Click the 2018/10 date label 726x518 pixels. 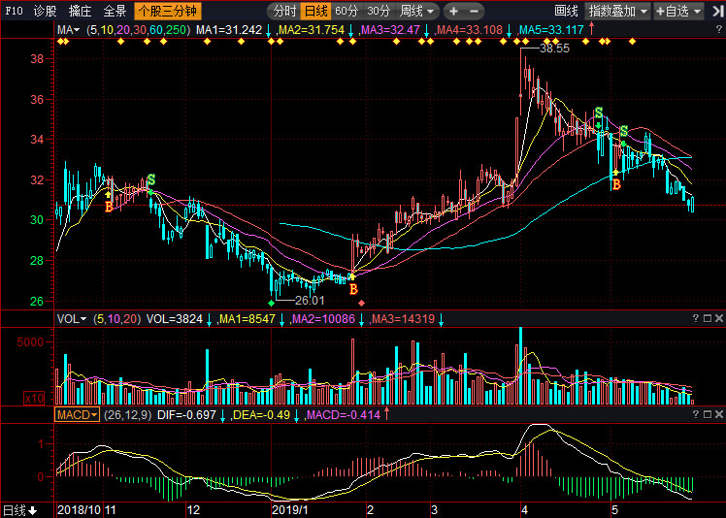pyautogui.click(x=79, y=510)
